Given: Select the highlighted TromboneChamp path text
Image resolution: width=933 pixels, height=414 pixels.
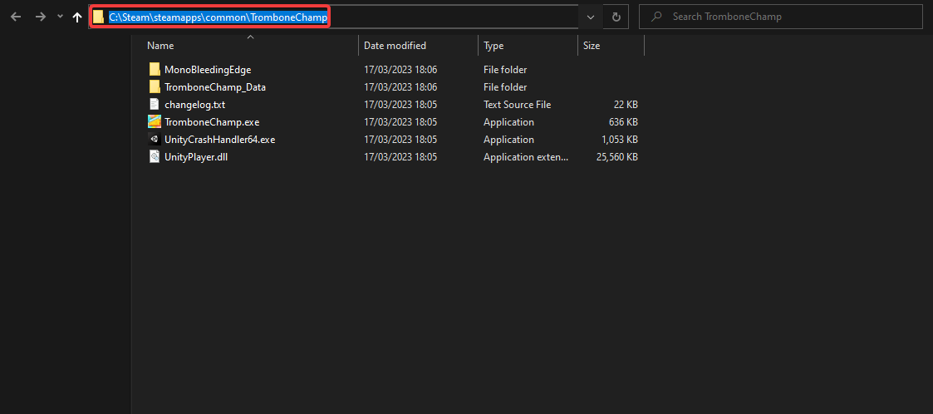Looking at the screenshot, I should (218, 17).
